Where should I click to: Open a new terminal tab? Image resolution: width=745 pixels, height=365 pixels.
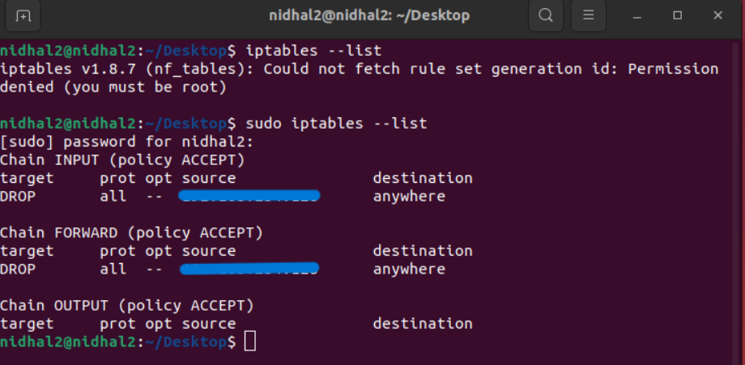[23, 15]
